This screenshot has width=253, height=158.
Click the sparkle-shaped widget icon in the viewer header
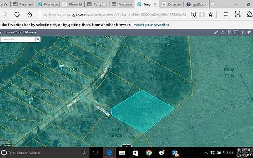[243, 32]
